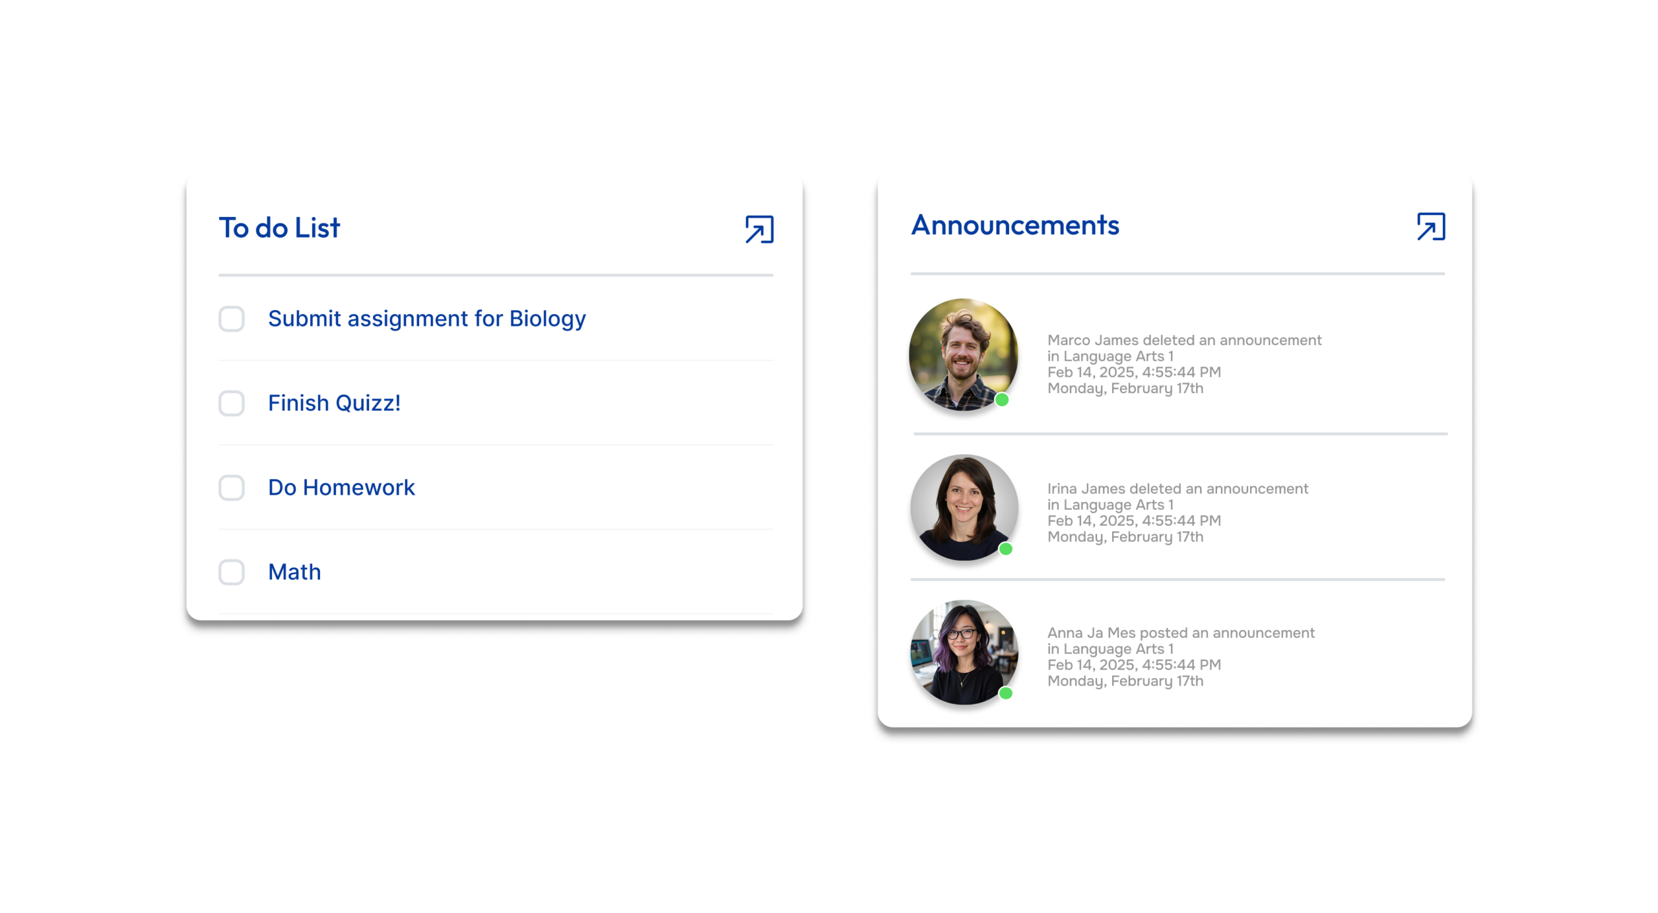Click Marco James profile photo
Image resolution: width=1658 pixels, height=913 pixels.
tap(963, 354)
